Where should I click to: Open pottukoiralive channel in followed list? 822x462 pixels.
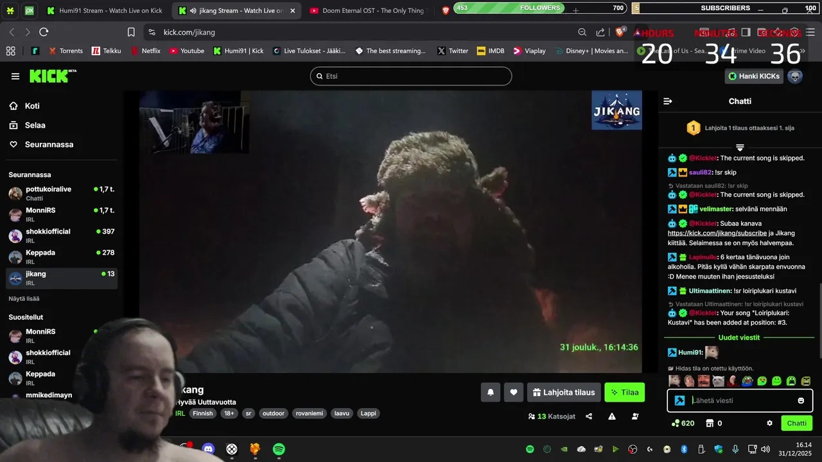tap(62, 193)
